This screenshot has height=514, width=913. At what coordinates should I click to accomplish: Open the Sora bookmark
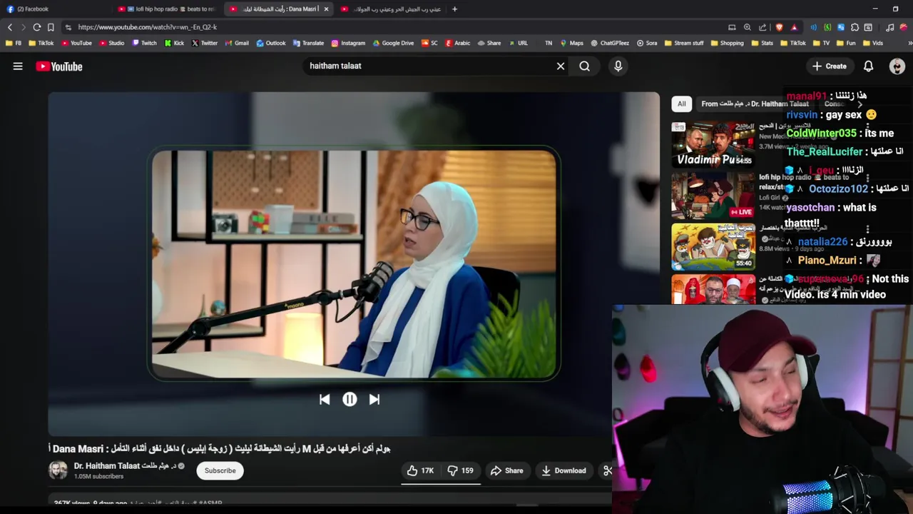647,43
